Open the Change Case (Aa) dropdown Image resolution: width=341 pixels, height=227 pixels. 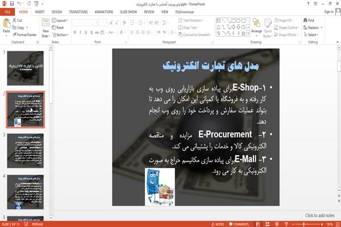(111, 32)
